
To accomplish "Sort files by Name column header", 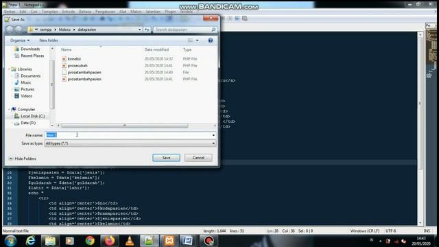I will [67, 49].
